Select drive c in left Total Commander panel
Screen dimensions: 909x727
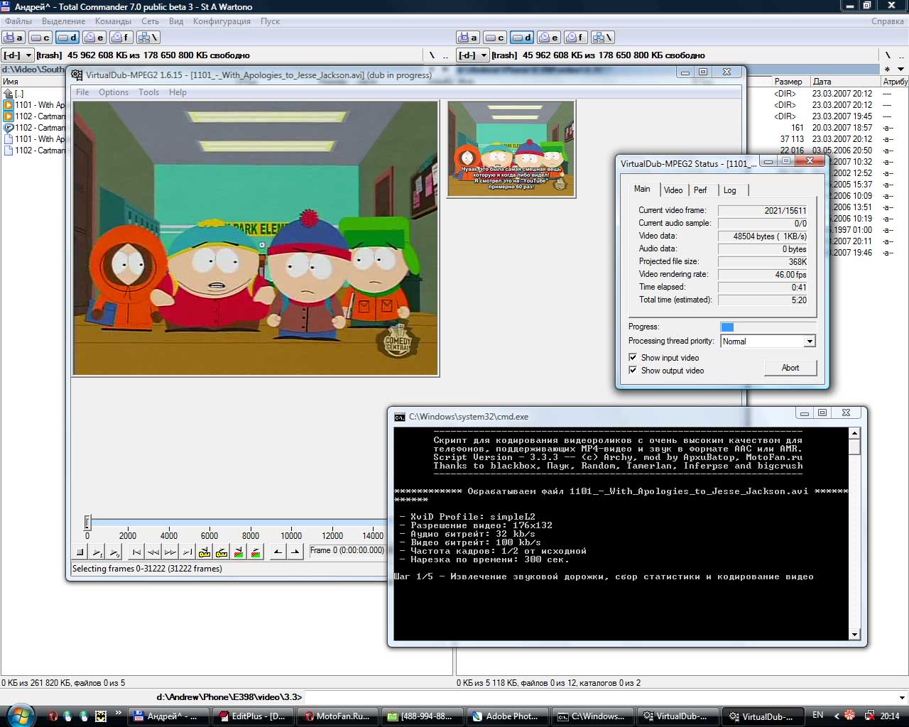click(x=40, y=38)
